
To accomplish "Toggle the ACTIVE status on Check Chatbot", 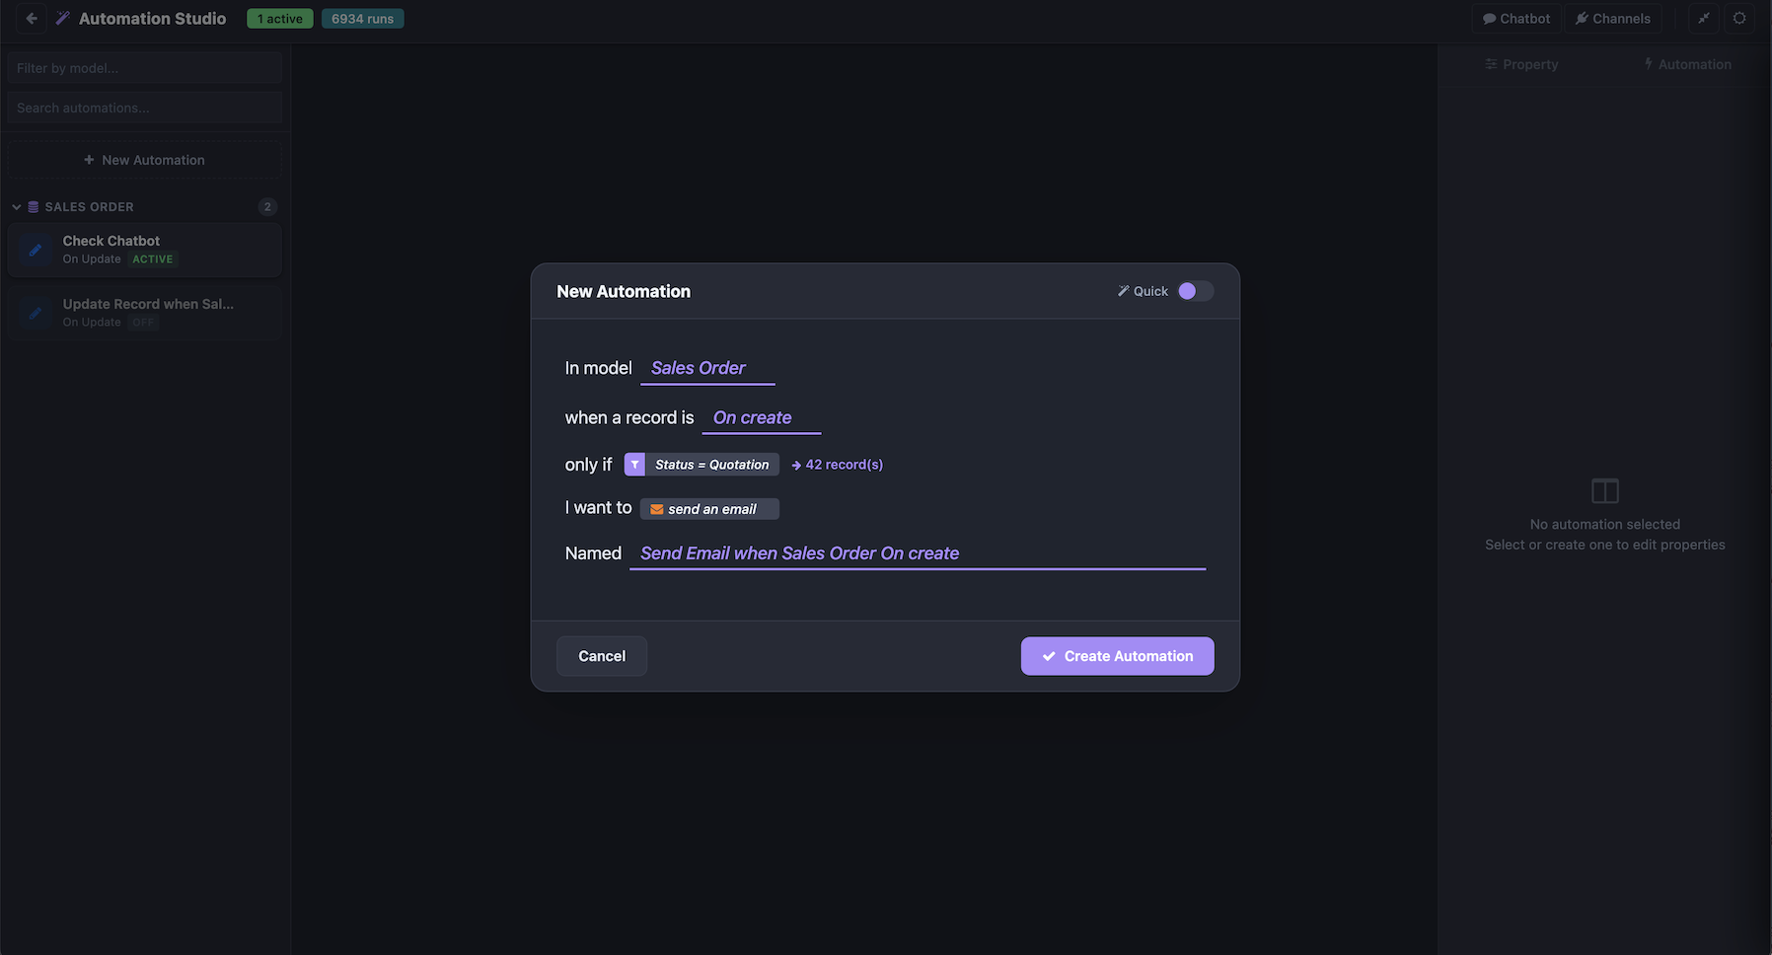I will tap(153, 258).
